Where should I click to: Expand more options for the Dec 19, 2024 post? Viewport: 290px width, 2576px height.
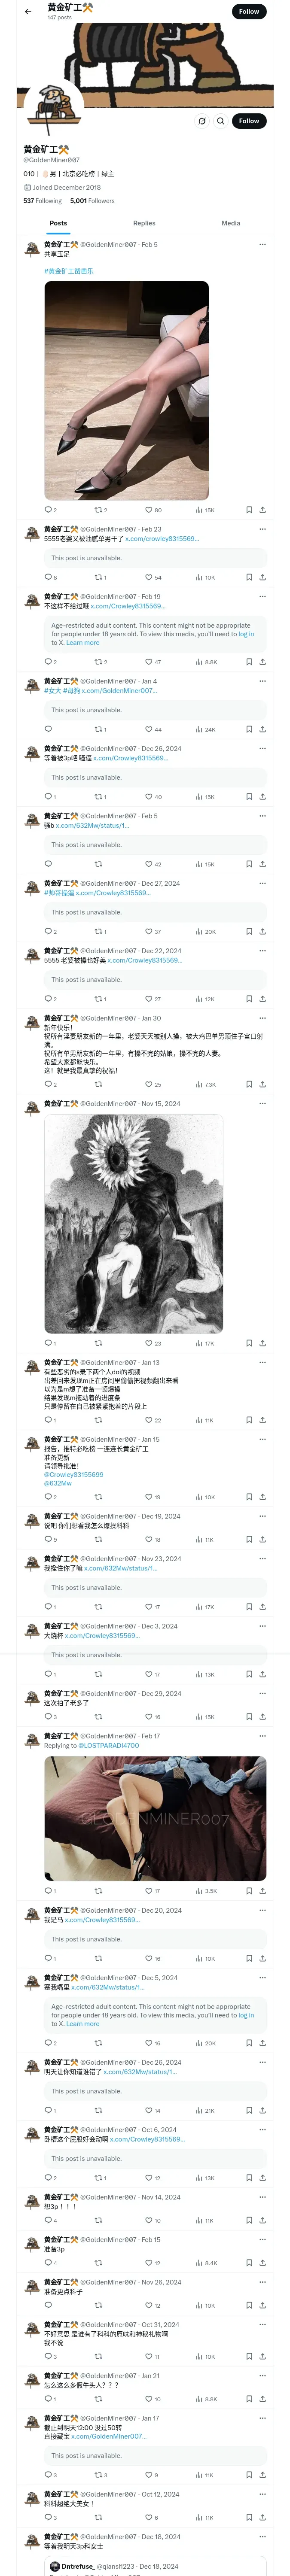[263, 1516]
